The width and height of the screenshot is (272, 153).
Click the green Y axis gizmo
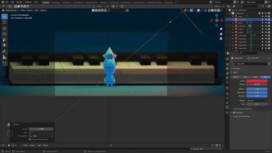(217, 20)
